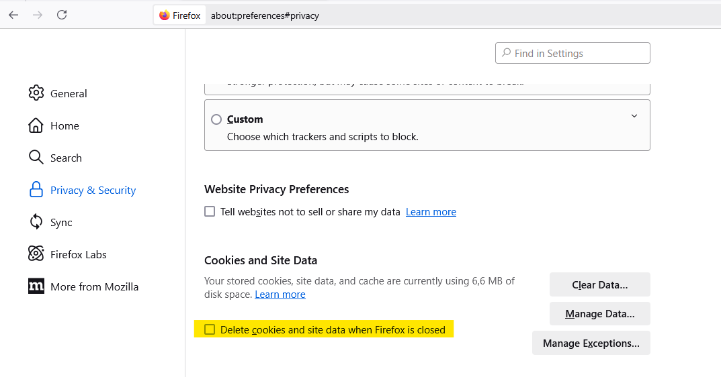Open Learn more link about cookies
This screenshot has width=721, height=377.
[280, 294]
